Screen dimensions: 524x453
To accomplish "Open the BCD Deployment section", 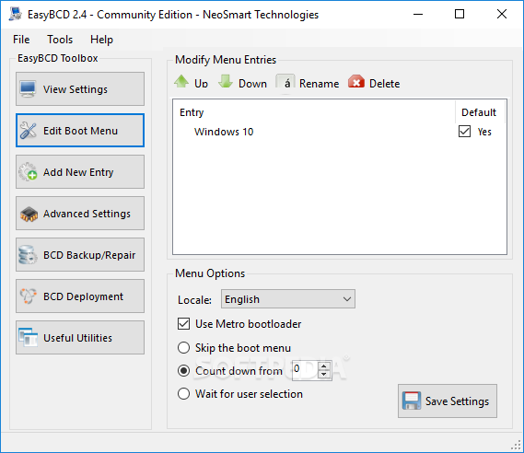I will pyautogui.click(x=80, y=296).
